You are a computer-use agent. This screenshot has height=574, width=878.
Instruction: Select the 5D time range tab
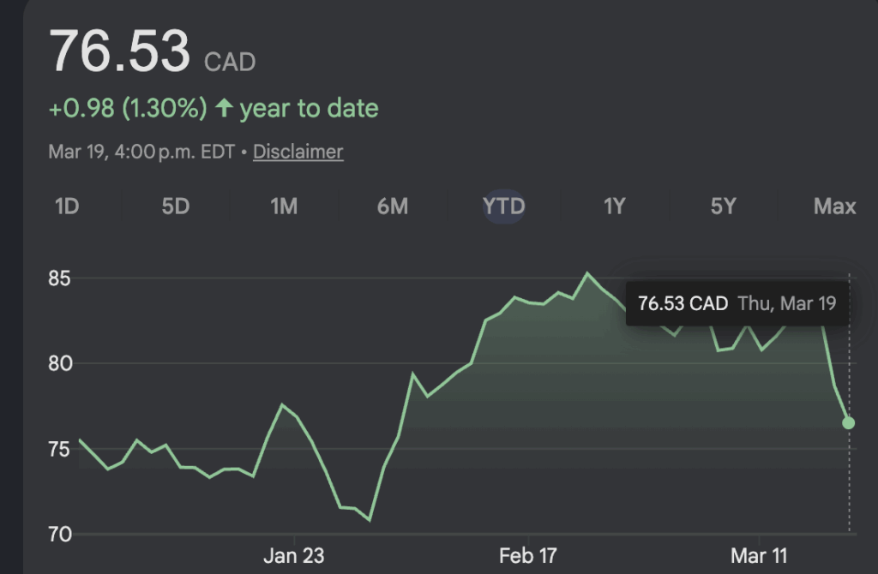click(x=175, y=206)
